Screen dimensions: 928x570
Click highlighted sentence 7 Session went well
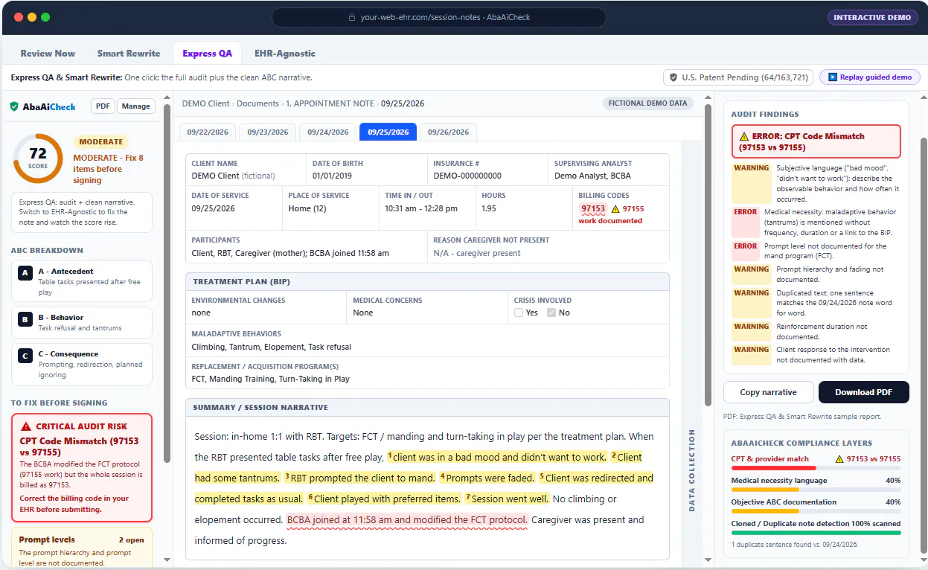508,499
